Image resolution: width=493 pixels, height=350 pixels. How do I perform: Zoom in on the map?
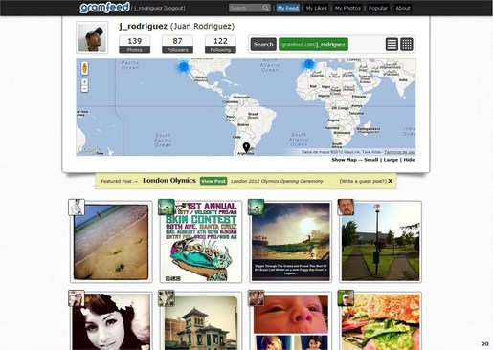(84, 82)
